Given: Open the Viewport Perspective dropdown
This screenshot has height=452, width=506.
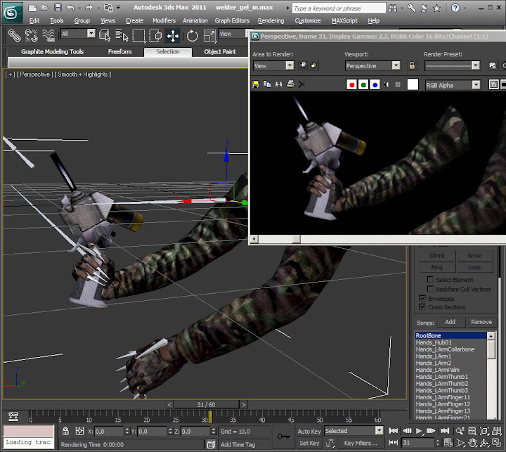Looking at the screenshot, I should click(372, 65).
